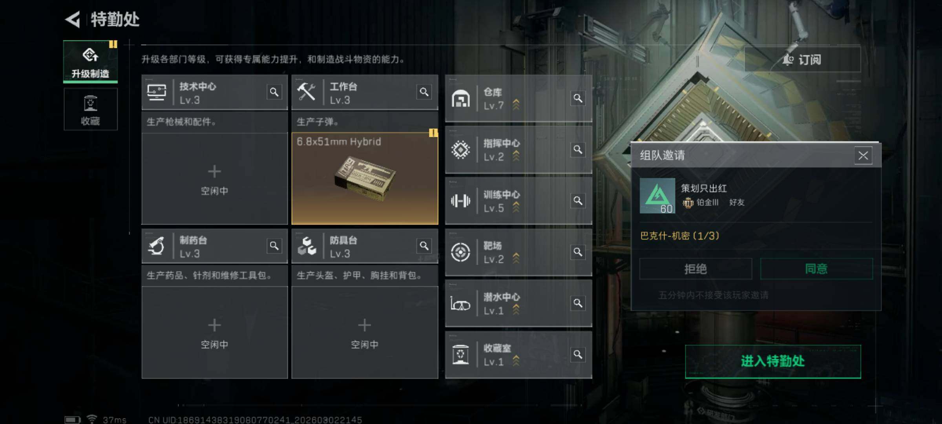
Task: Click the 进入特勤处 button
Action: point(773,362)
